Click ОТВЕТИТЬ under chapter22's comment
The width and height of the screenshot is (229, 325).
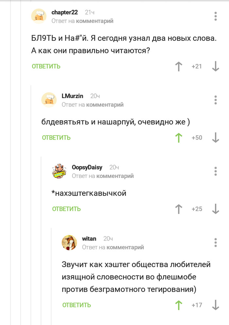pyautogui.click(x=46, y=67)
